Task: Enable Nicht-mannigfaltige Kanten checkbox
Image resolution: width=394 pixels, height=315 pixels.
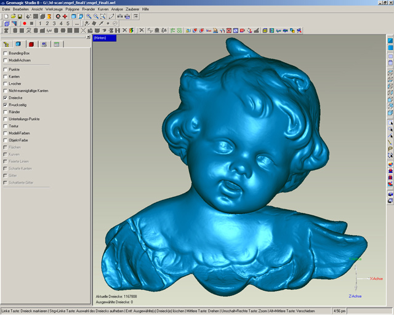Action: [6, 90]
